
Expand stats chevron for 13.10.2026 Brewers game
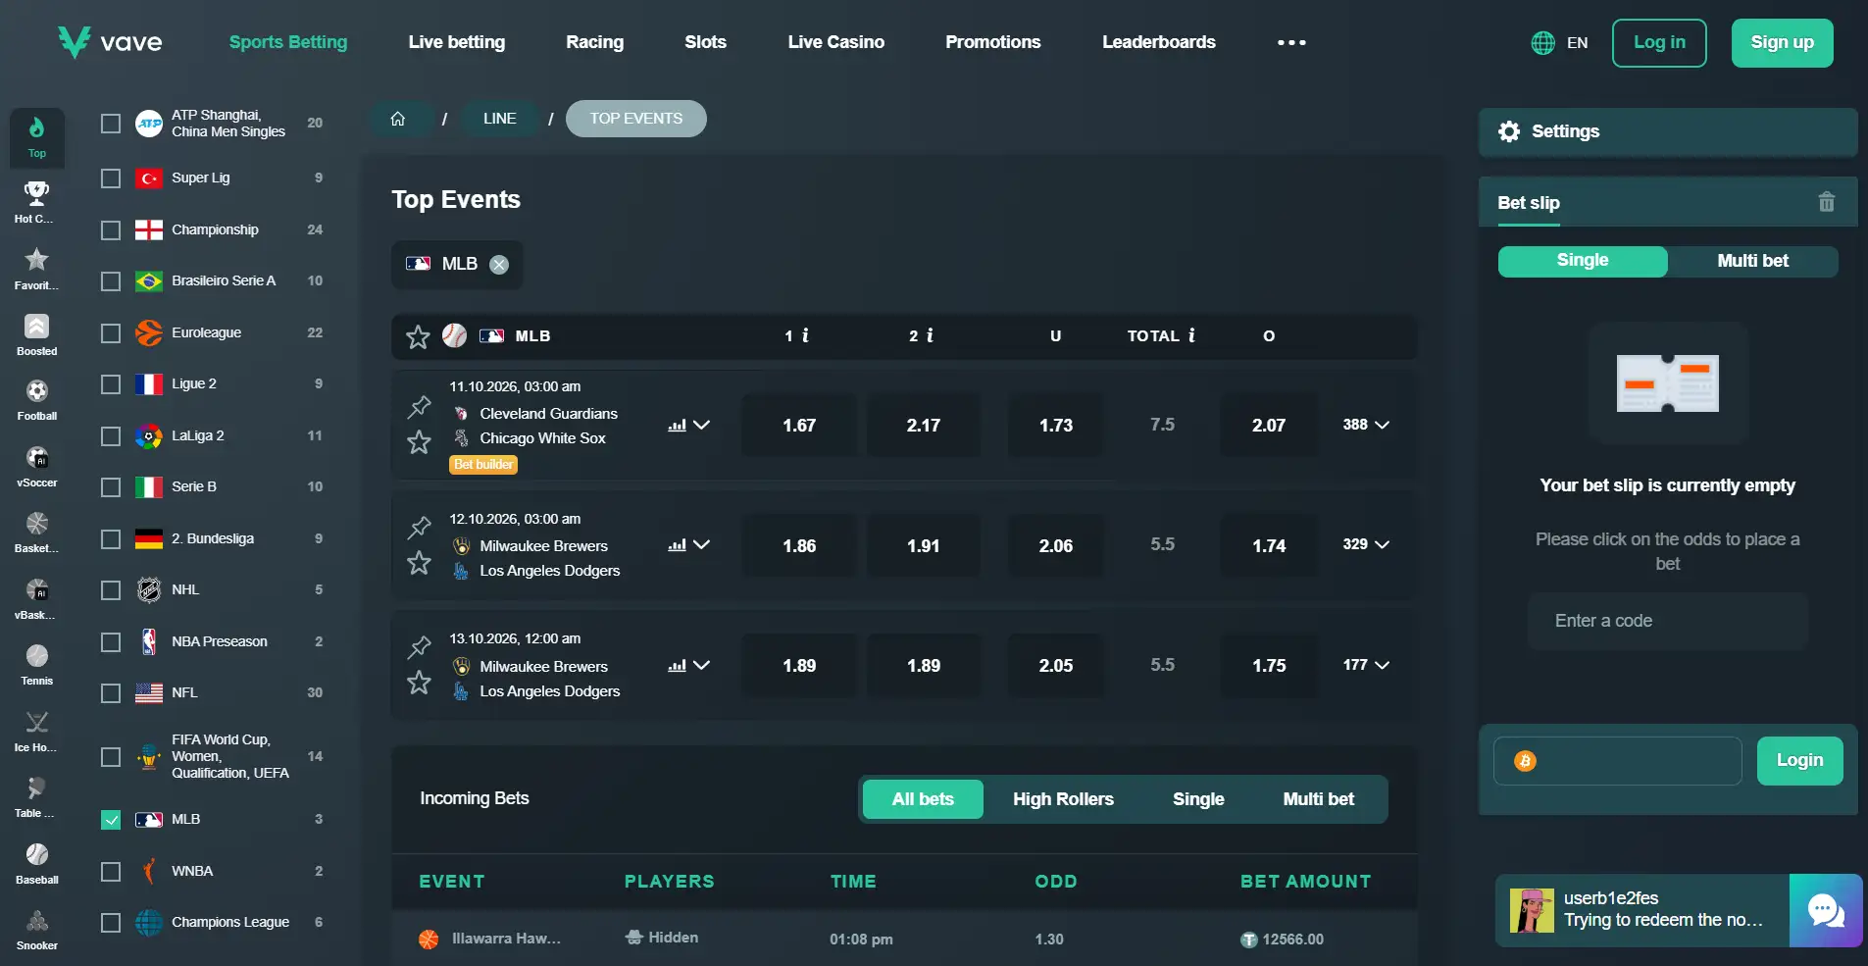click(x=701, y=665)
